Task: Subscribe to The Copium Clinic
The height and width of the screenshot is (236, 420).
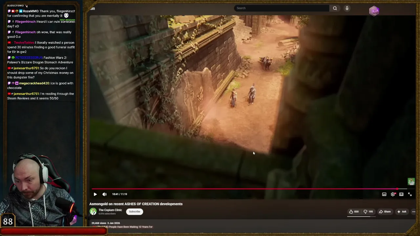Action: pos(135,211)
